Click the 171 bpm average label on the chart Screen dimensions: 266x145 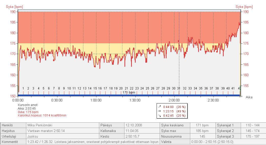(x=129, y=93)
